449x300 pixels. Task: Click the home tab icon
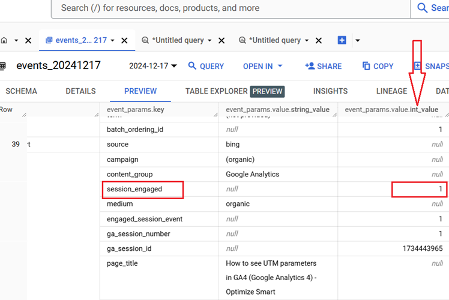(4, 40)
